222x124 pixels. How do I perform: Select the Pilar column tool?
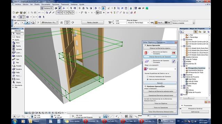[18, 63]
